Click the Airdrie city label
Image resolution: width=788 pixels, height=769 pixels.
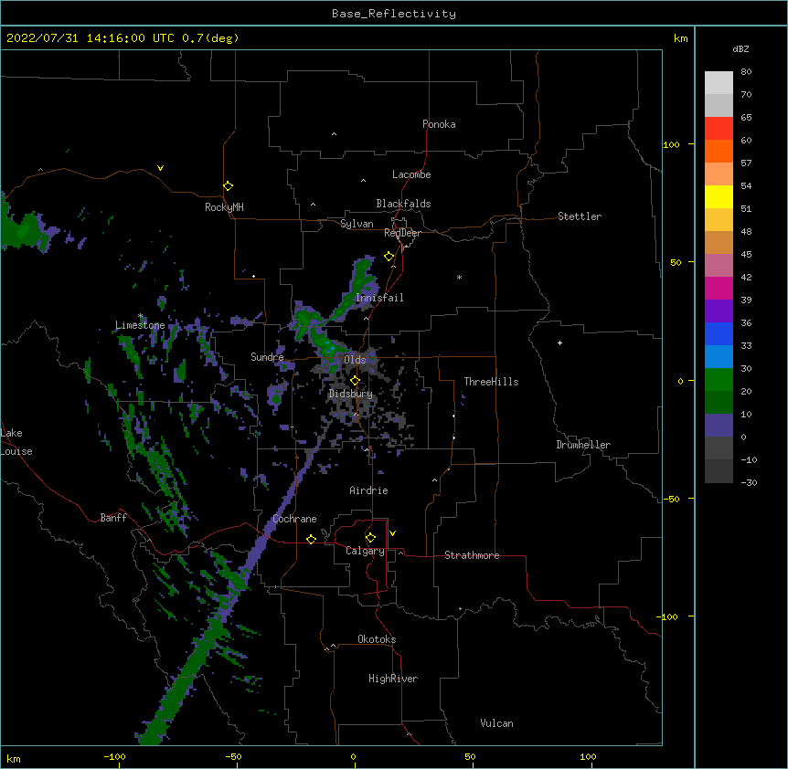click(368, 490)
